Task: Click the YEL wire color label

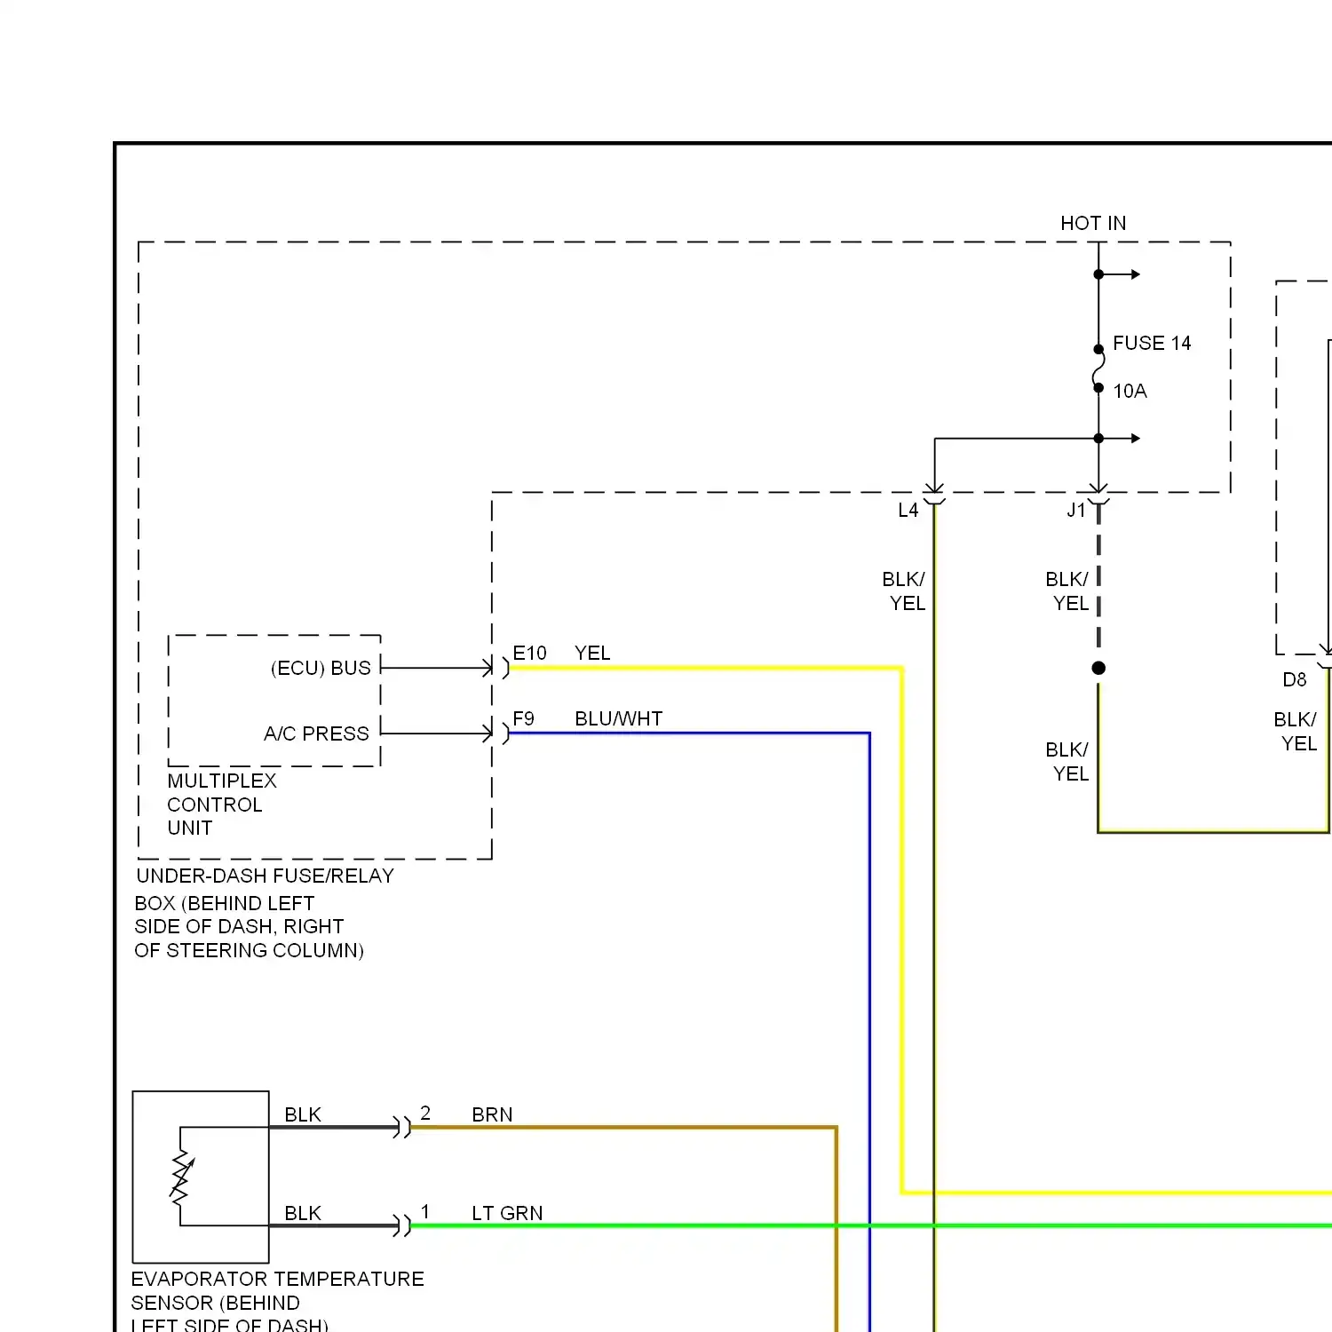Action: tap(592, 653)
